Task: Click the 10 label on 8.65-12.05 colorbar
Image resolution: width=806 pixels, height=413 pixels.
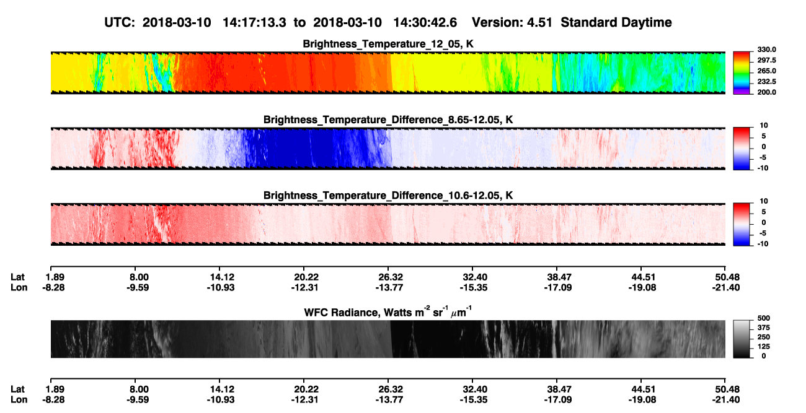Action: pos(764,126)
